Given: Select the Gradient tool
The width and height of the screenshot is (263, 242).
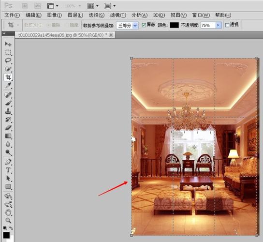Looking at the screenshot, I should (8, 136).
